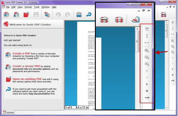Image resolution: width=178 pixels, height=116 pixels.
Task: Click the greyed-out Save floppy disk icon
Action: click(x=36, y=15)
